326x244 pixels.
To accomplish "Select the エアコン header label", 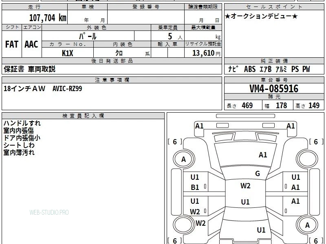I will [x=32, y=27].
